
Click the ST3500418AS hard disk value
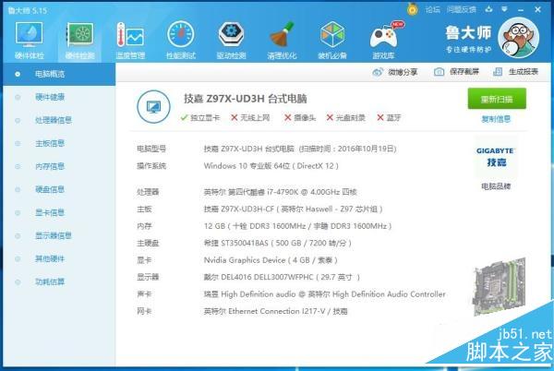pyautogui.click(x=277, y=243)
